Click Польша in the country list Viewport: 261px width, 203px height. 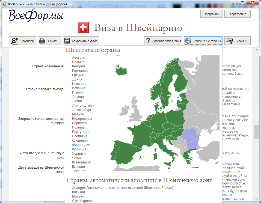point(78,127)
